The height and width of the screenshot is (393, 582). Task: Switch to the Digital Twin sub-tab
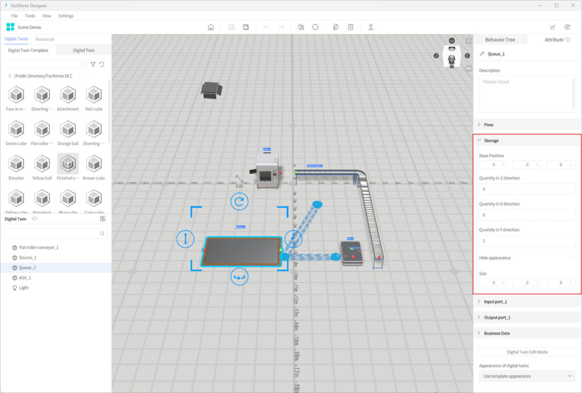click(x=84, y=50)
